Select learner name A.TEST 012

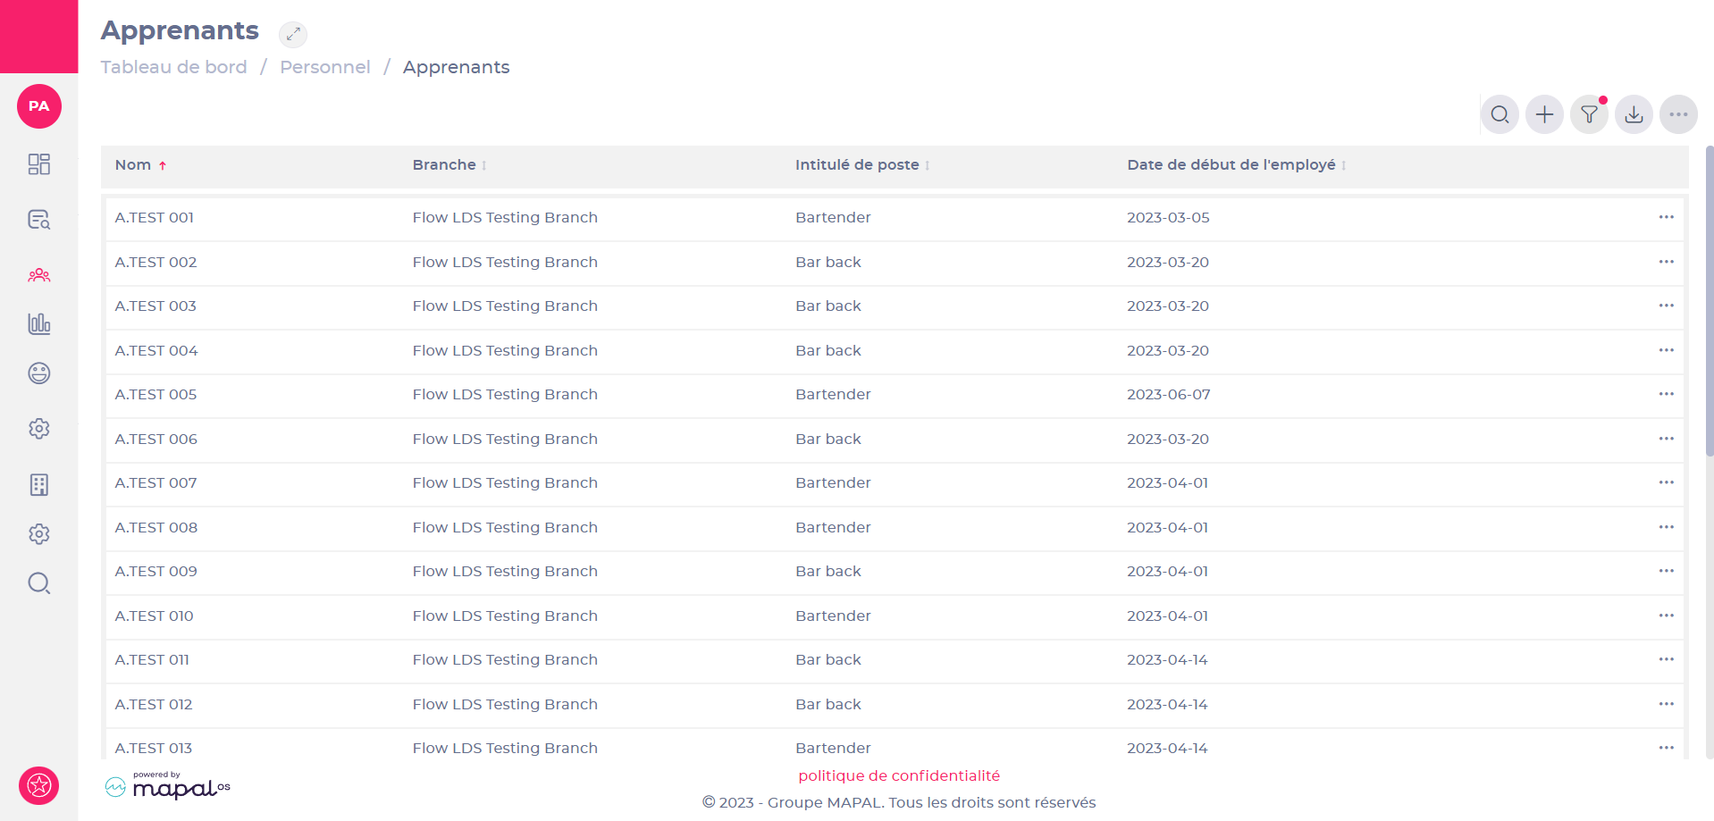point(154,704)
